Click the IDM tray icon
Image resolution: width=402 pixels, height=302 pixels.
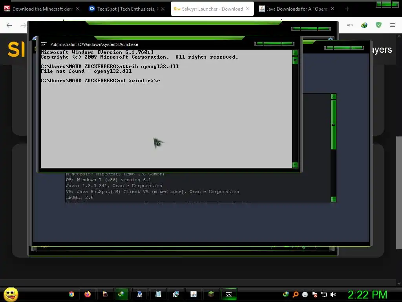click(x=286, y=294)
